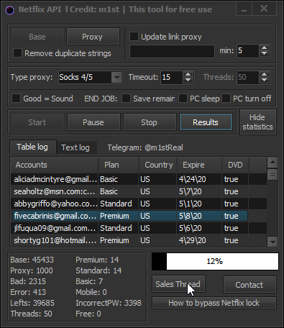This screenshot has width=284, height=328.
Task: Increase Threads with up arrow
Action: (x=265, y=74)
